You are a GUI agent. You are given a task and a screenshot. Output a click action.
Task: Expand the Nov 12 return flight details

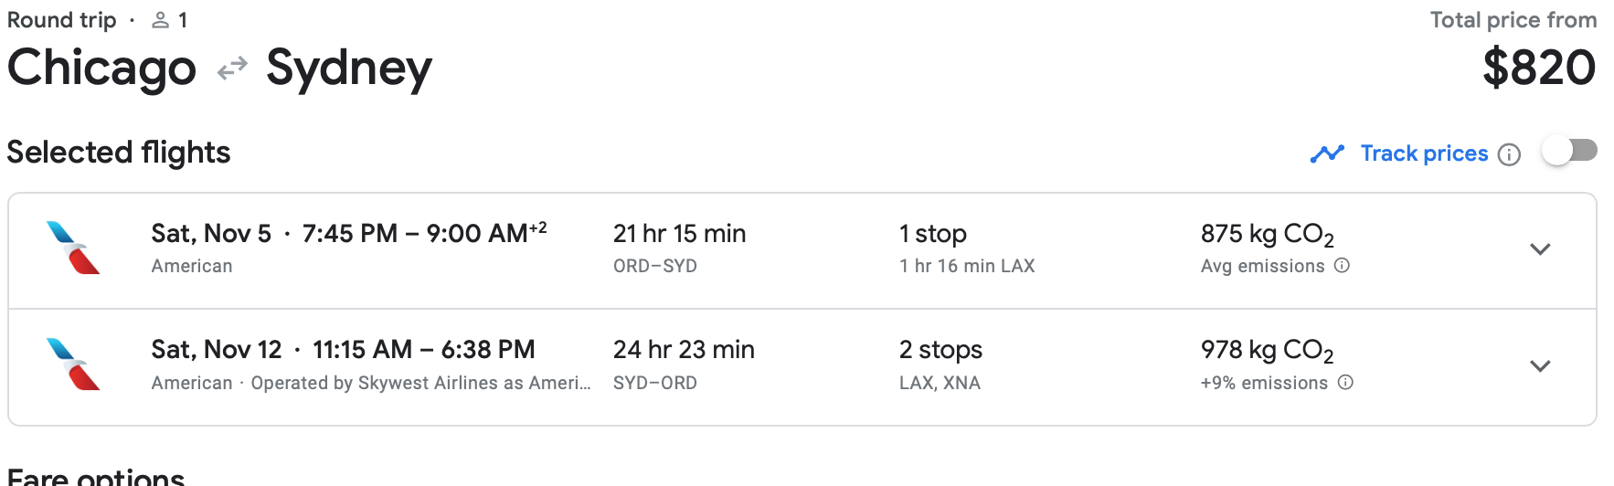coord(1540,366)
